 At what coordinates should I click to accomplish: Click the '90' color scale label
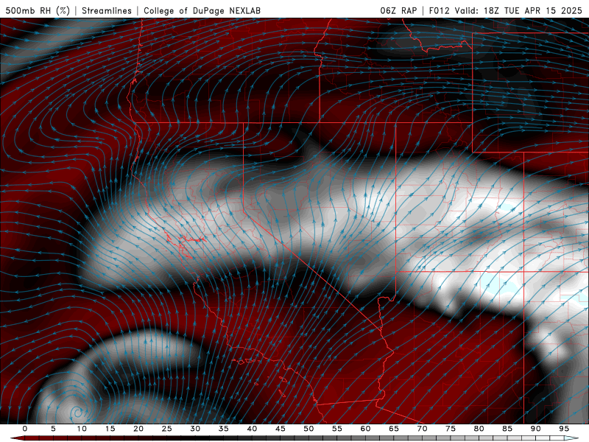pos(536,429)
